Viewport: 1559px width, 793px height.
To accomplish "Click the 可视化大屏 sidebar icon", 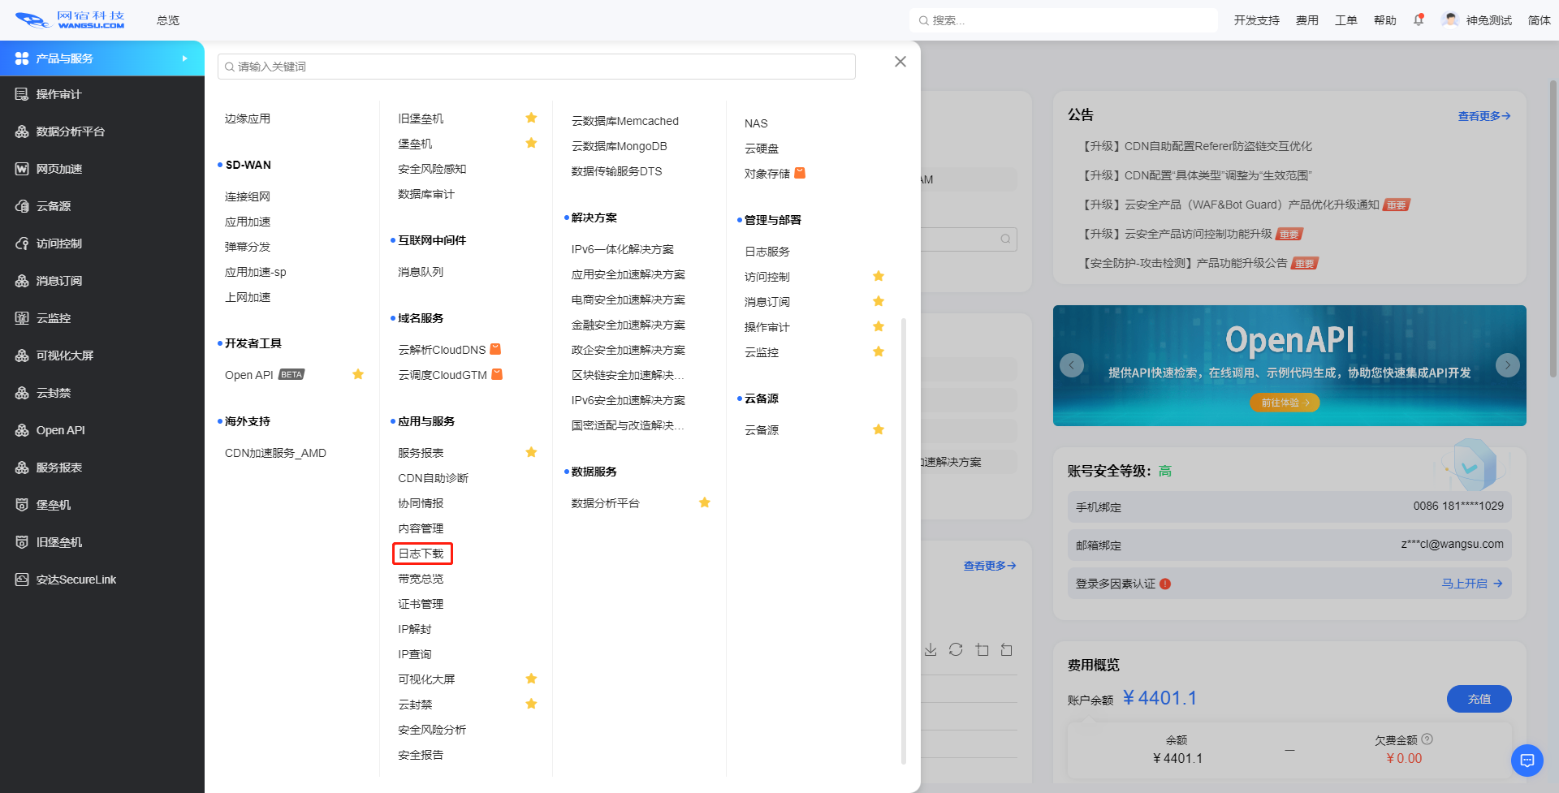I will pos(22,356).
